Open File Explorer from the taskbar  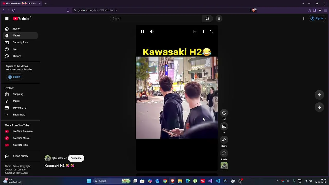point(180,181)
